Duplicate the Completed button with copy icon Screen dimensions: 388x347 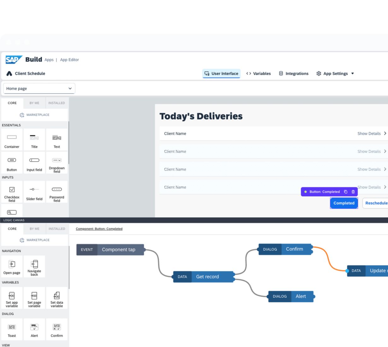345,192
